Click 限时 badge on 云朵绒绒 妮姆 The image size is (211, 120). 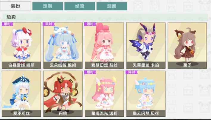point(49,24)
